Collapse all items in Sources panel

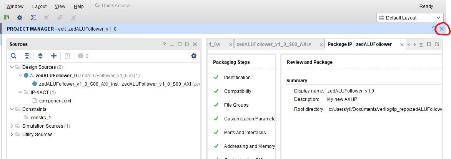(27, 56)
